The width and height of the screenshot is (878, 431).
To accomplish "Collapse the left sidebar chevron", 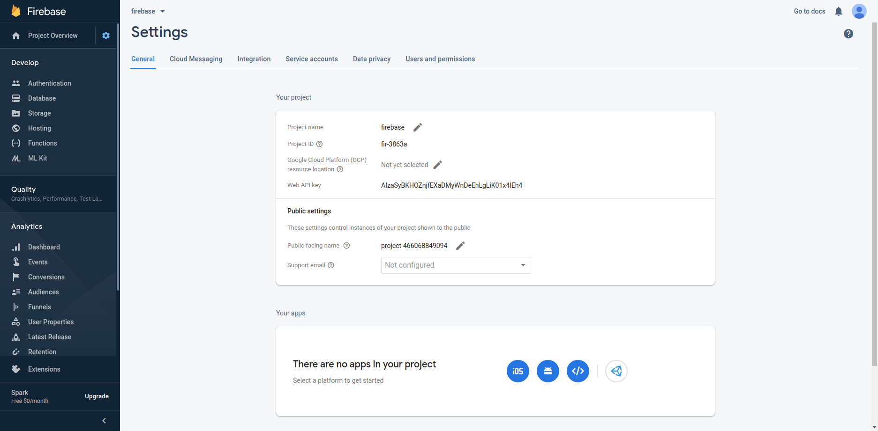I will click(x=104, y=421).
